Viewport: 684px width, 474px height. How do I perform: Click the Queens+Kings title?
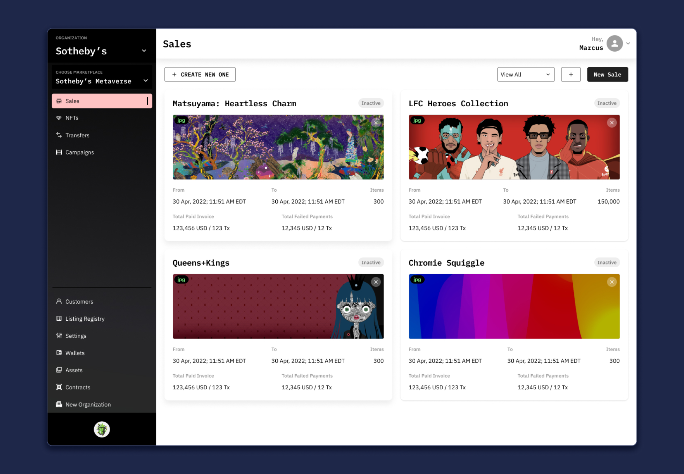pos(201,263)
